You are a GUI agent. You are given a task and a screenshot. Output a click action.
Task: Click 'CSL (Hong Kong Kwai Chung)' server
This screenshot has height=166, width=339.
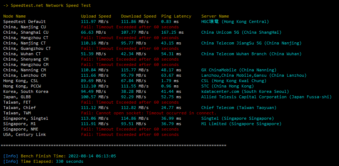234,81
